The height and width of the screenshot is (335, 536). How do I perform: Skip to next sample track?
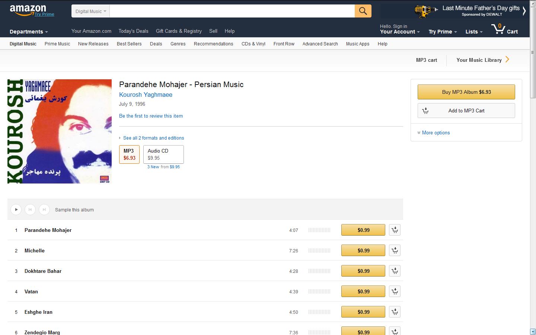click(44, 210)
